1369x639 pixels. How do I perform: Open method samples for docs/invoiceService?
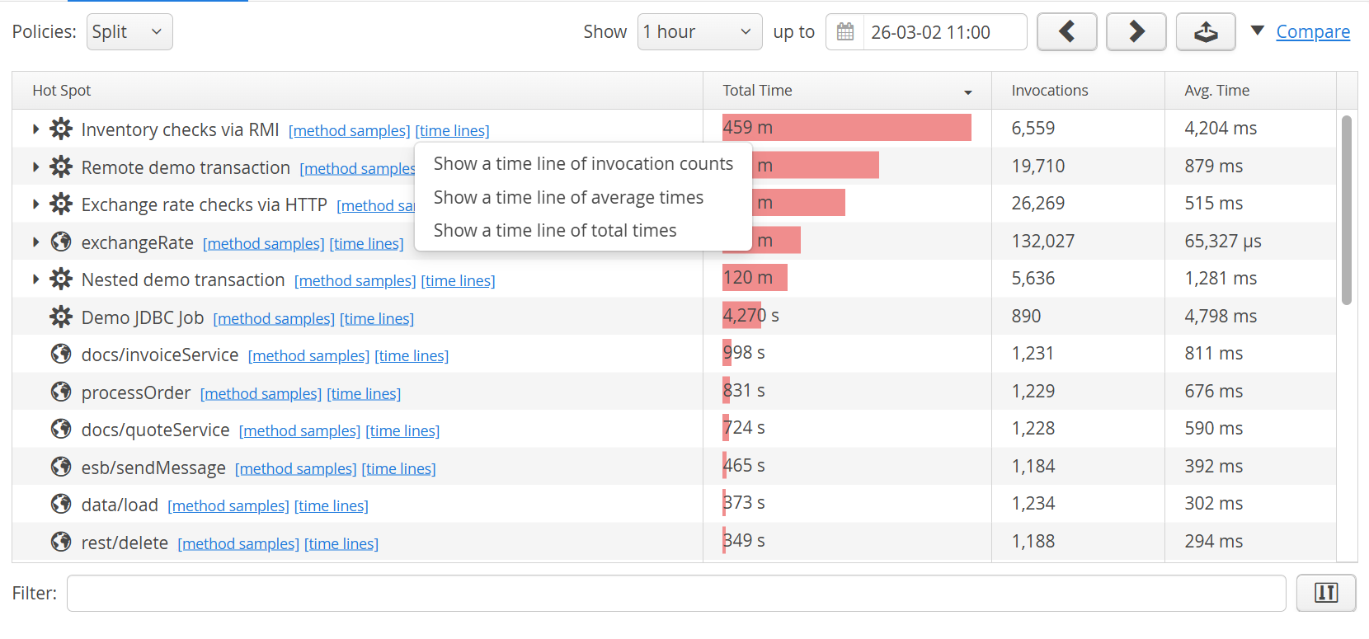tap(308, 356)
